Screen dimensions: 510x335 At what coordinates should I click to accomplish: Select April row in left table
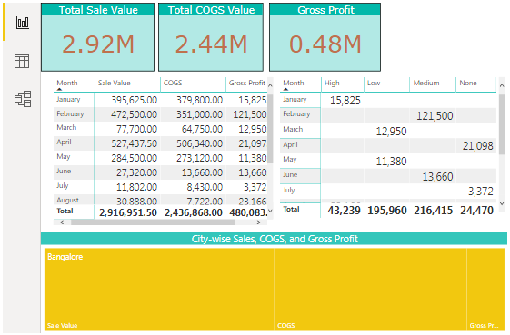pos(160,143)
